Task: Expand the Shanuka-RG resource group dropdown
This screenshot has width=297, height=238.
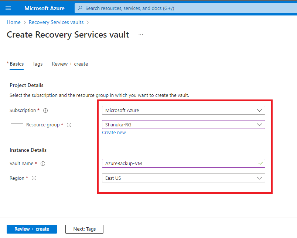Action: pos(183,125)
